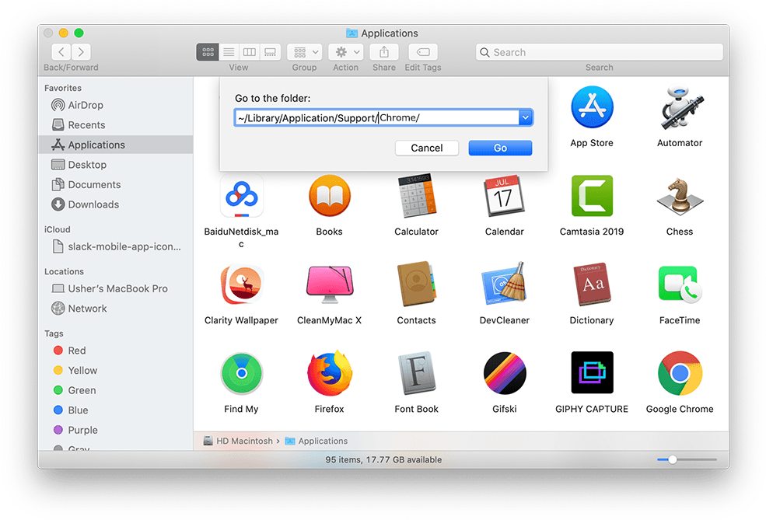Switch to column view mode
This screenshot has height=520, width=766.
point(250,52)
